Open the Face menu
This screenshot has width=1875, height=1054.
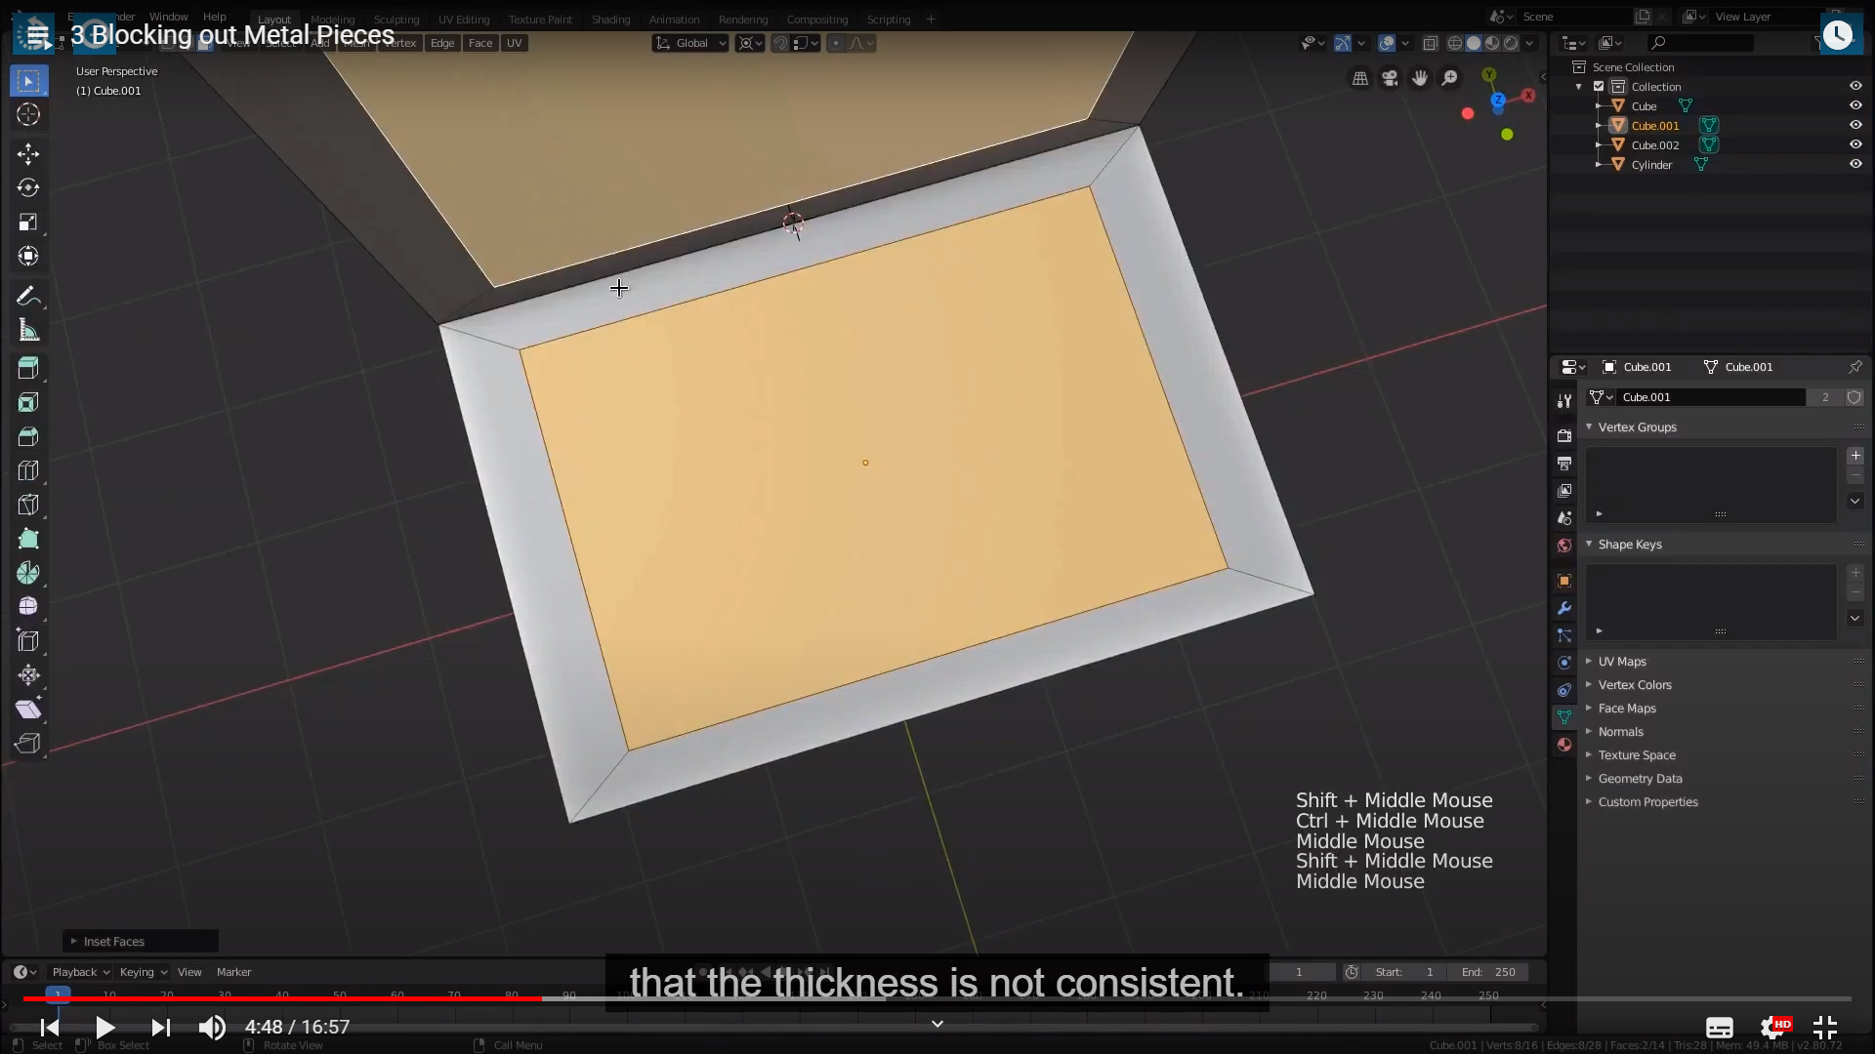479,43
